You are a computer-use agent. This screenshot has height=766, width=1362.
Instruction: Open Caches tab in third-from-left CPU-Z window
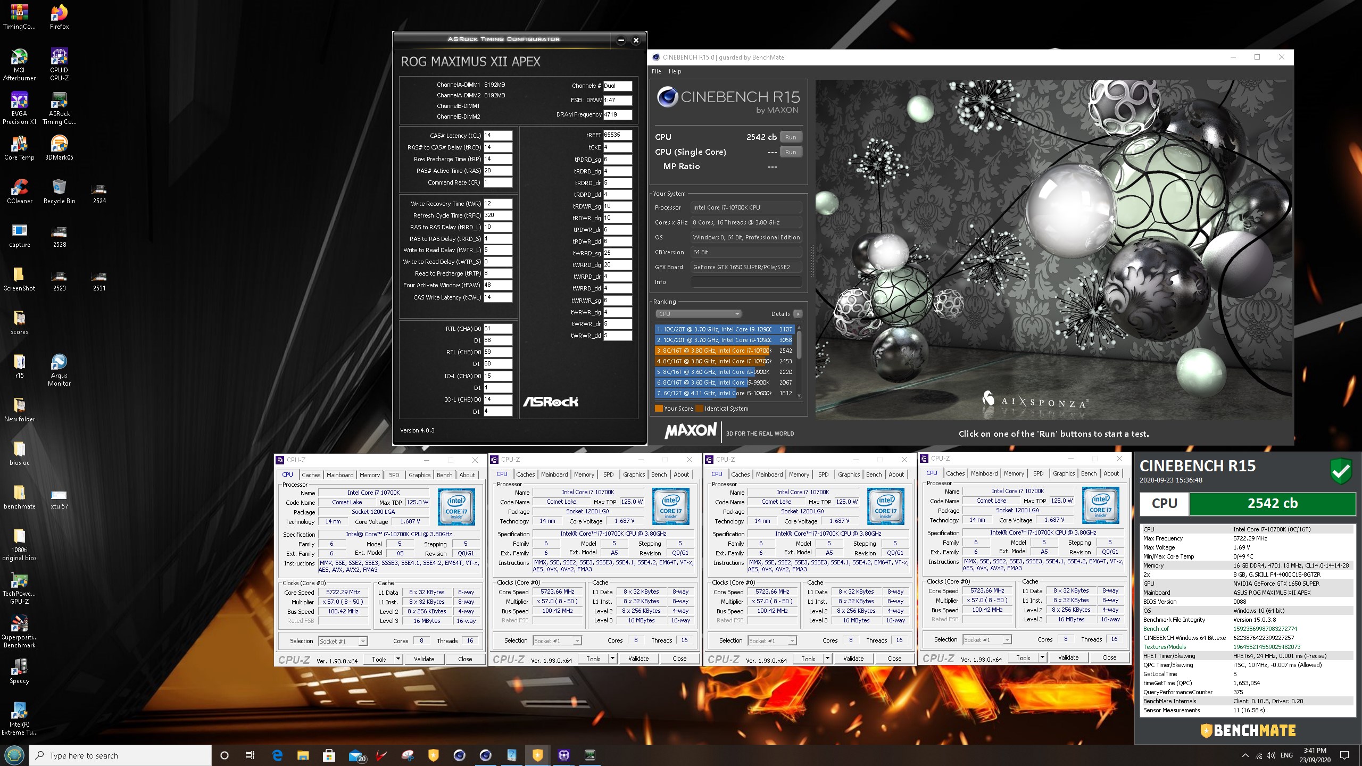click(x=740, y=474)
